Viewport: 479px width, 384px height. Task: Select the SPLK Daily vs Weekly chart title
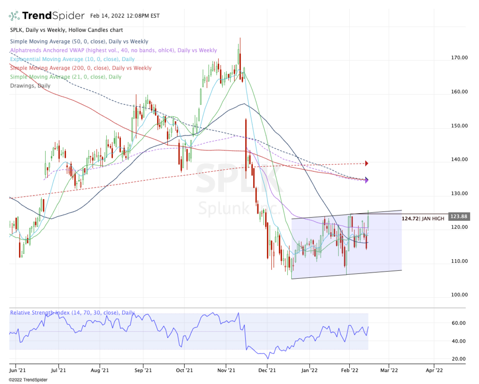pos(66,30)
